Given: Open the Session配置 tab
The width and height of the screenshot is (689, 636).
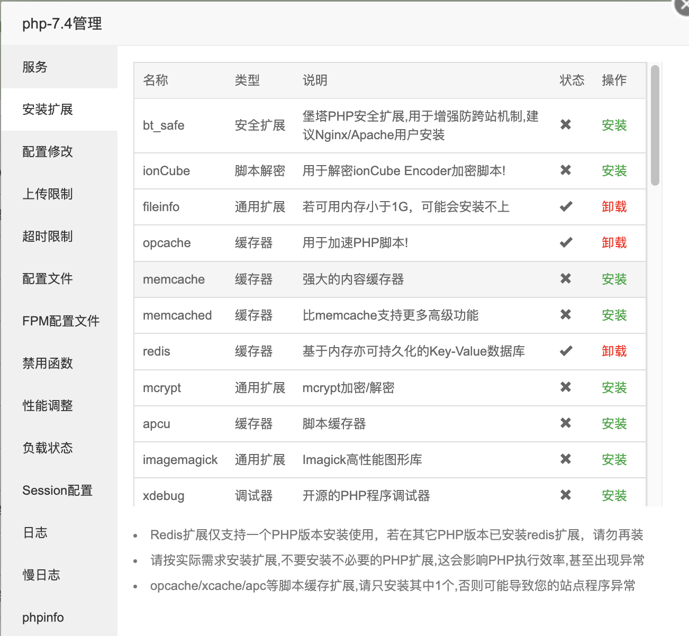Looking at the screenshot, I should click(x=57, y=490).
